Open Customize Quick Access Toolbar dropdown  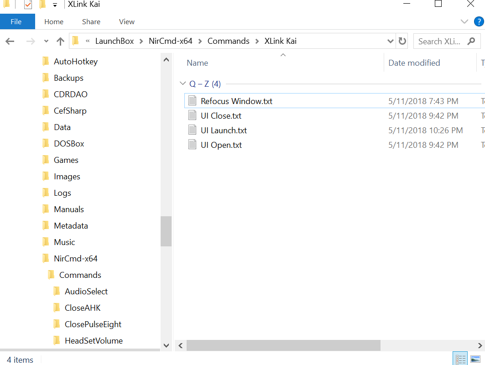coord(55,5)
